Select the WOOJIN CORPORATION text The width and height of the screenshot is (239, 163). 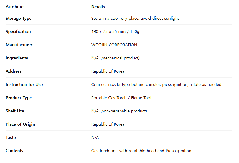[x=114, y=45]
